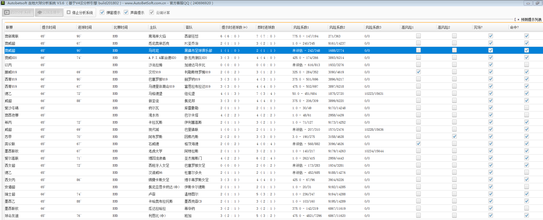The image size is (543, 220).
Task: Click the 提示时间 column header
Action: 49,27
